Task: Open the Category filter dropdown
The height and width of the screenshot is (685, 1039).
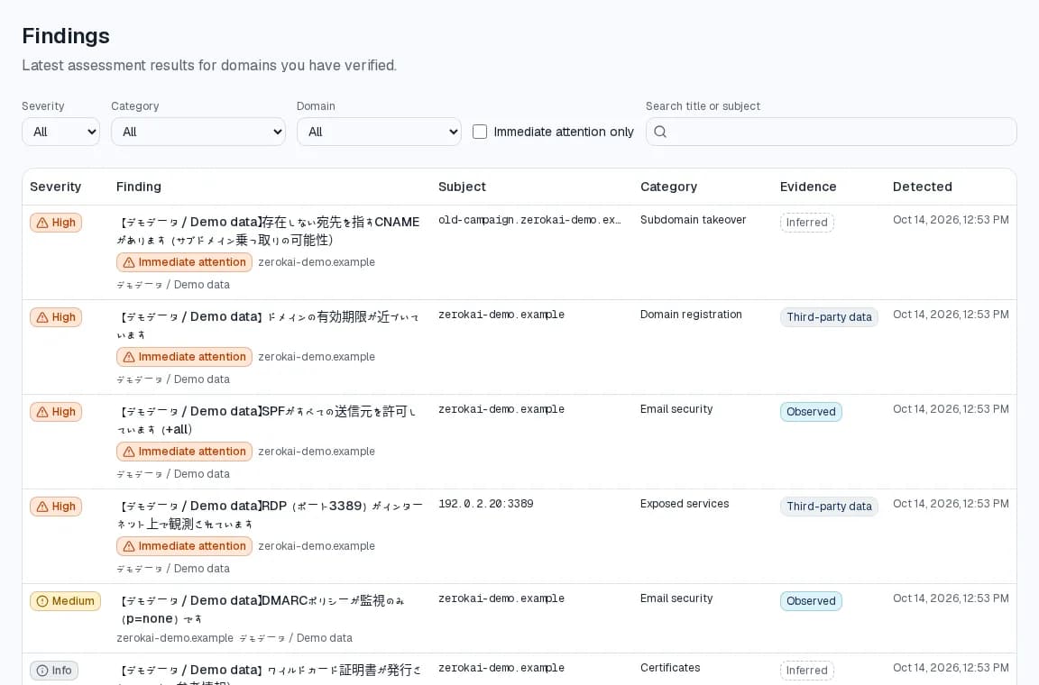Action: point(198,132)
